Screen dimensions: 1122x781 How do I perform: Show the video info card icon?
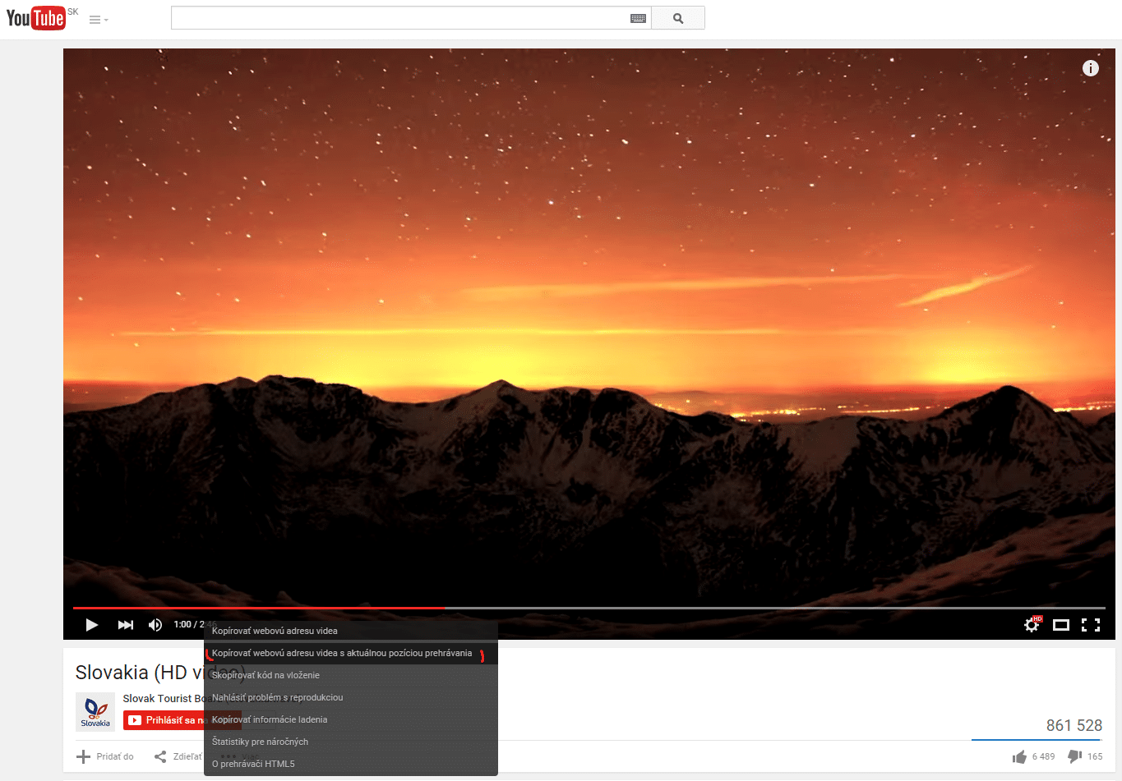tap(1090, 68)
